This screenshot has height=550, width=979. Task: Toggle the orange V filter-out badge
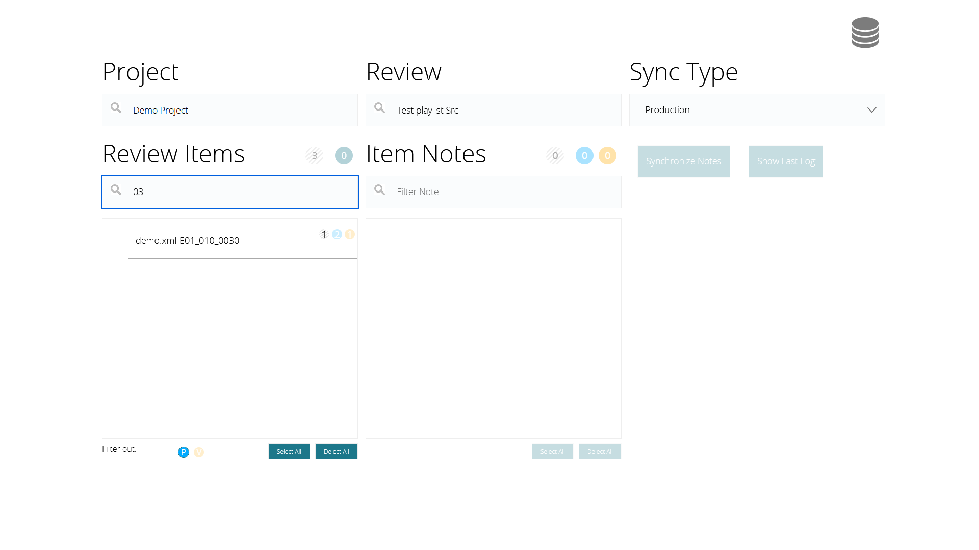click(x=199, y=452)
